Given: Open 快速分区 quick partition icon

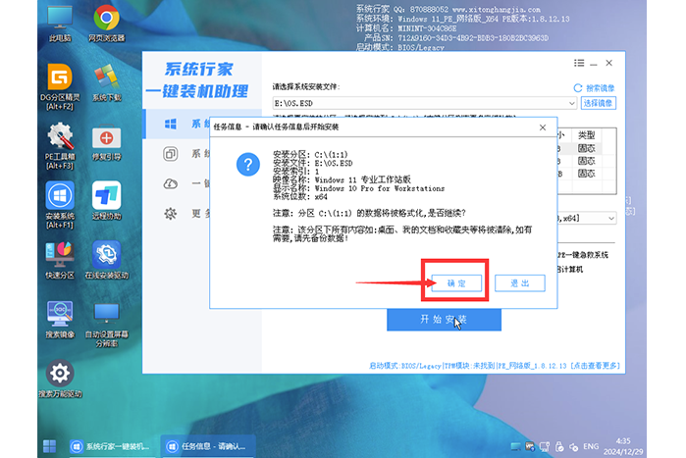Looking at the screenshot, I should (x=60, y=261).
